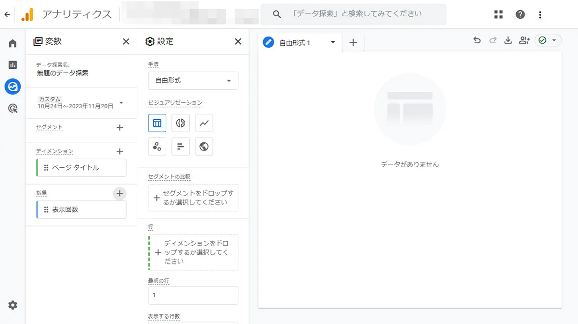Click the redo icon above the canvas
The image size is (578, 324).
(x=492, y=40)
